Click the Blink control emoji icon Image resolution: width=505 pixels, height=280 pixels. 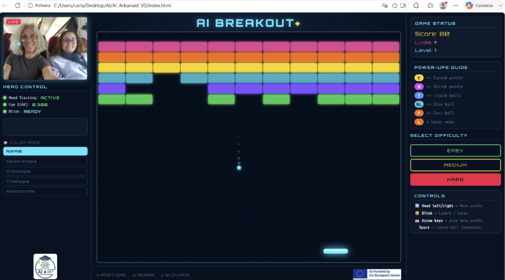417,213
